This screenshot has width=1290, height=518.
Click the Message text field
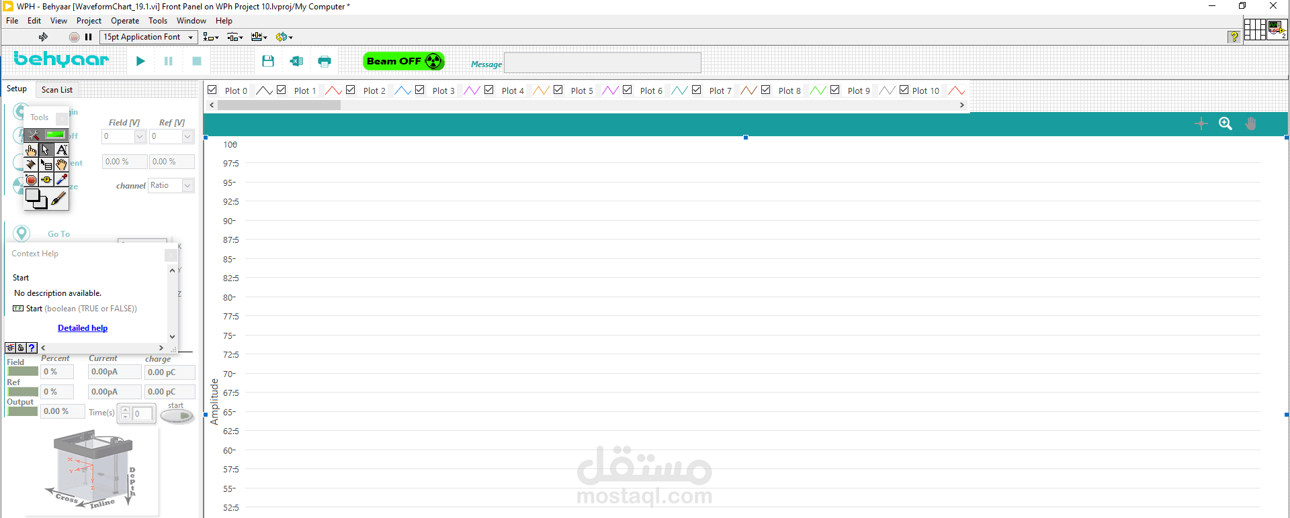(603, 63)
